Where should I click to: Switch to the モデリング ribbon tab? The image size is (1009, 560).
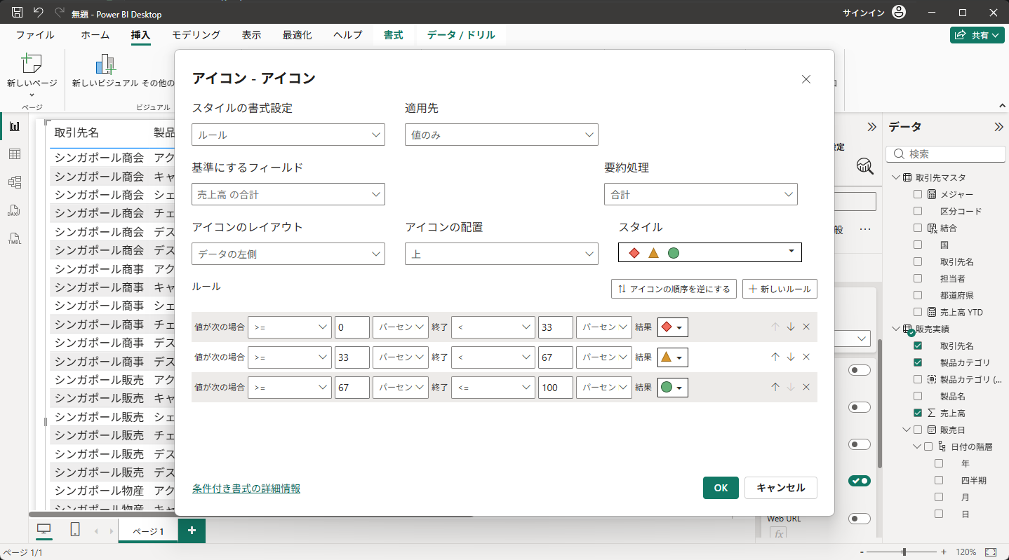(196, 35)
